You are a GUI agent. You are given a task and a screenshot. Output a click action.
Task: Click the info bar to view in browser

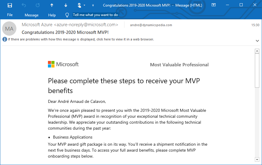pyautogui.click(x=81, y=39)
